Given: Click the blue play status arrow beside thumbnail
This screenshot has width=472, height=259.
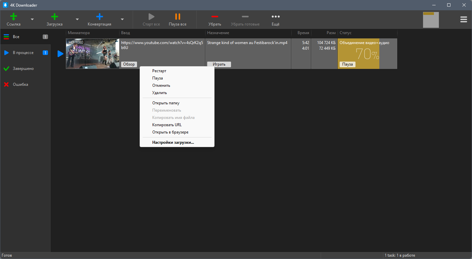Looking at the screenshot, I should [60, 54].
